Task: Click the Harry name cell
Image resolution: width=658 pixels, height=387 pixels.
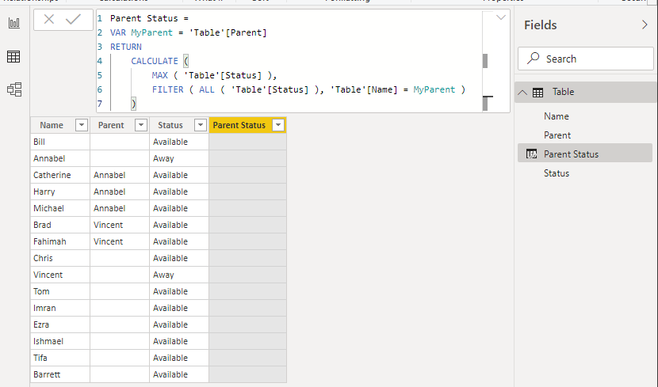Action: [60, 192]
